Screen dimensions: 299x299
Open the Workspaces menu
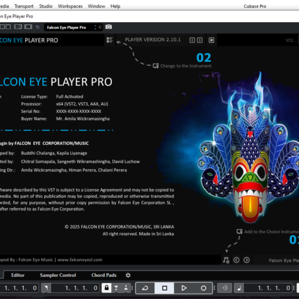[70, 6]
